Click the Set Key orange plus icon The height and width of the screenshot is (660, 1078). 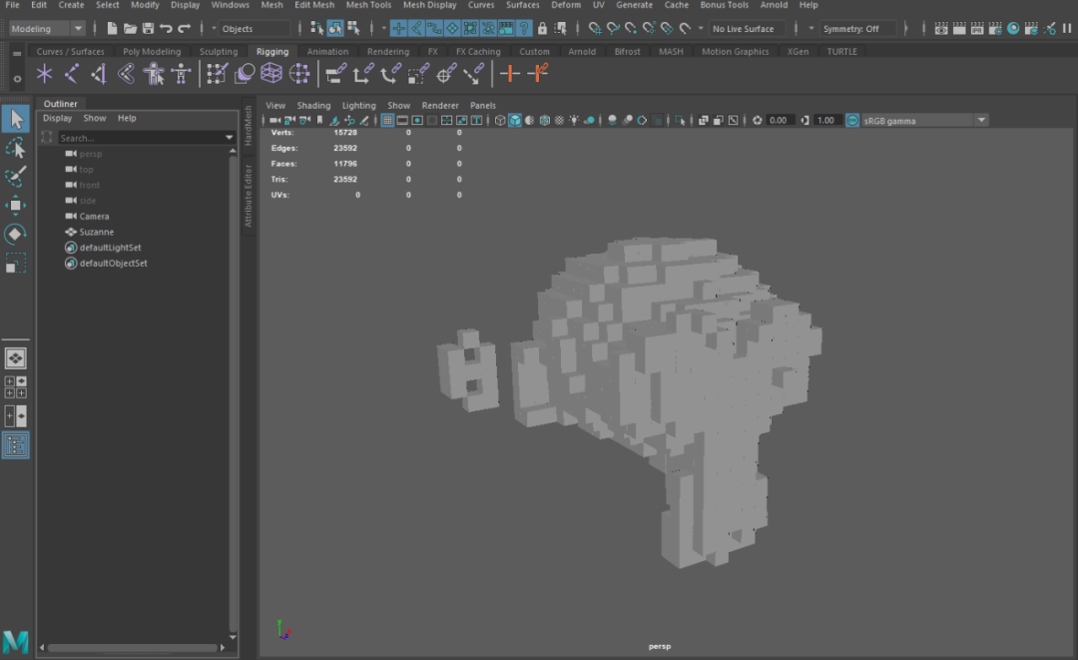(x=509, y=74)
